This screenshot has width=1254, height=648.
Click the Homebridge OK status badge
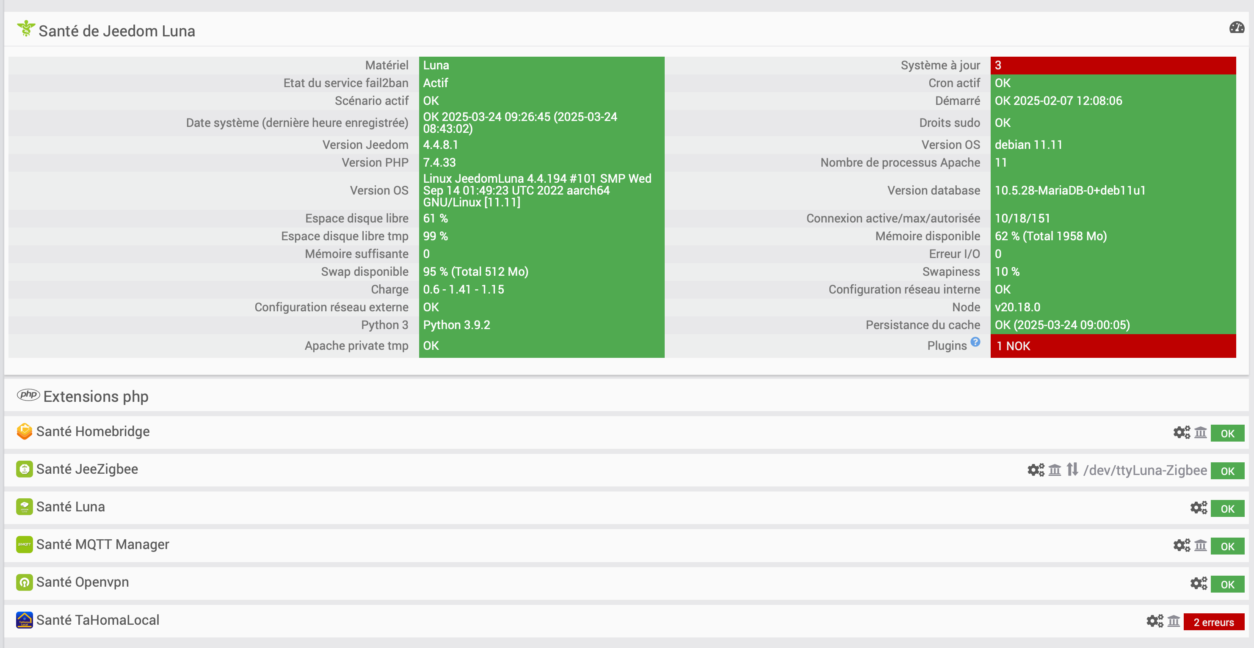(1227, 433)
